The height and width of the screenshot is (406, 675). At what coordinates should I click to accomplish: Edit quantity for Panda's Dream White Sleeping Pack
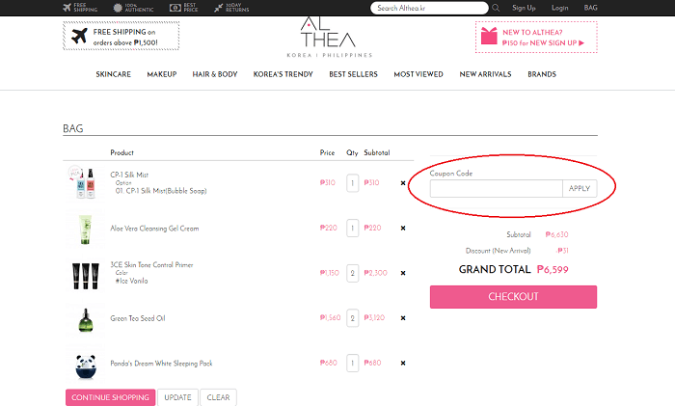pos(353,363)
